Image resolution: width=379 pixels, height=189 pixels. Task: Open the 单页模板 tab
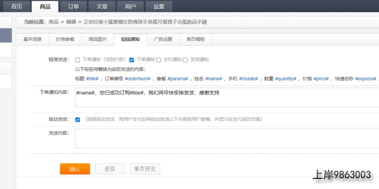coord(195,39)
